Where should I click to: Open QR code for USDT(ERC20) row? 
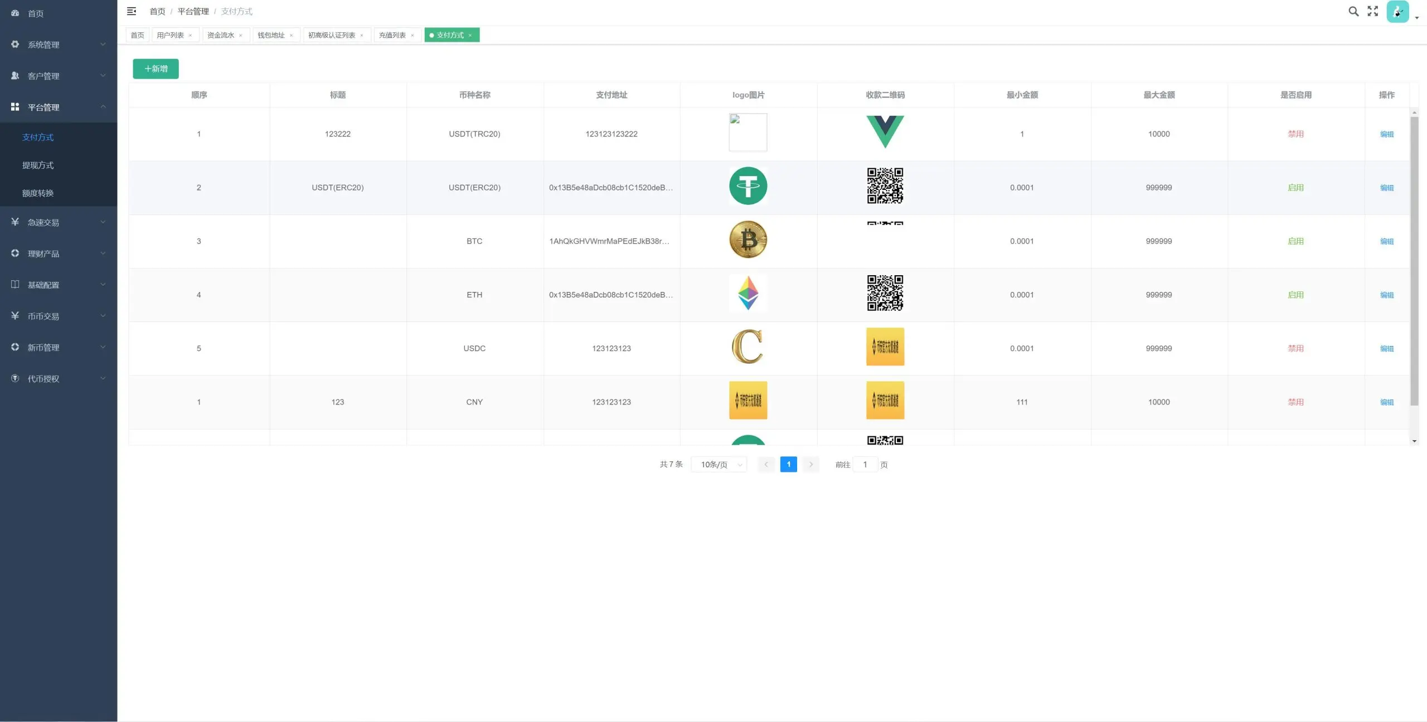click(885, 186)
